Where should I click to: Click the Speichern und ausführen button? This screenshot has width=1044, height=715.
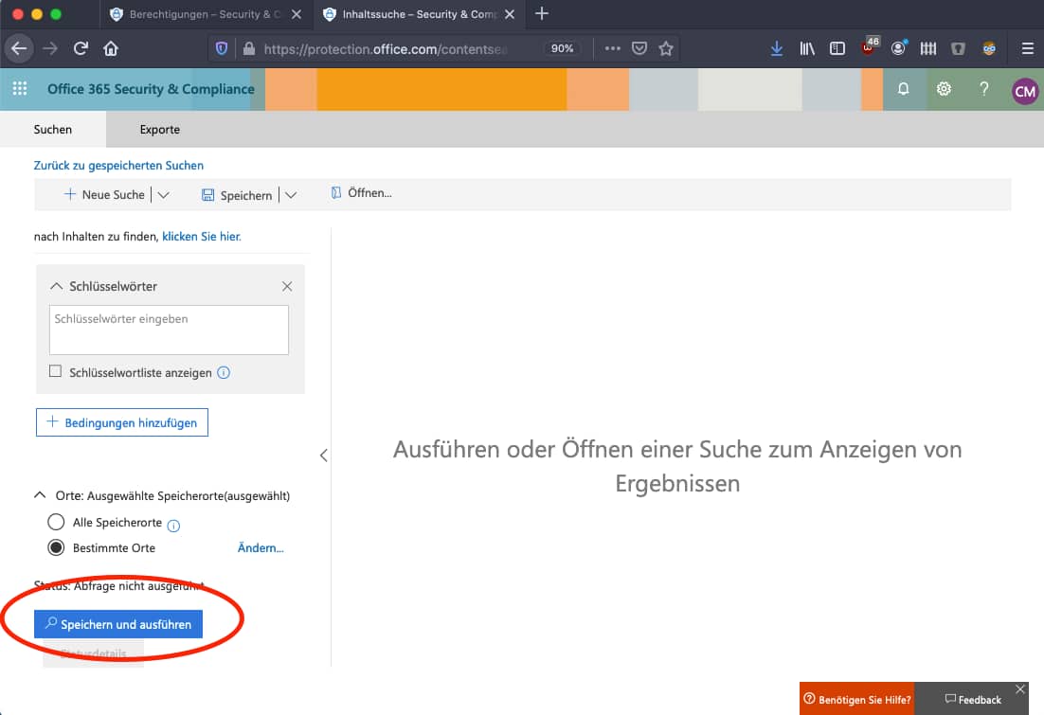click(117, 623)
